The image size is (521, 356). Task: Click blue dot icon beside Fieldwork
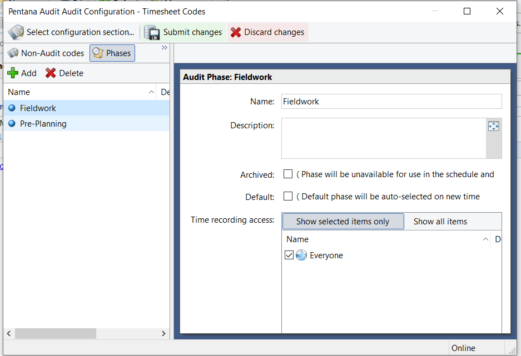(x=12, y=108)
